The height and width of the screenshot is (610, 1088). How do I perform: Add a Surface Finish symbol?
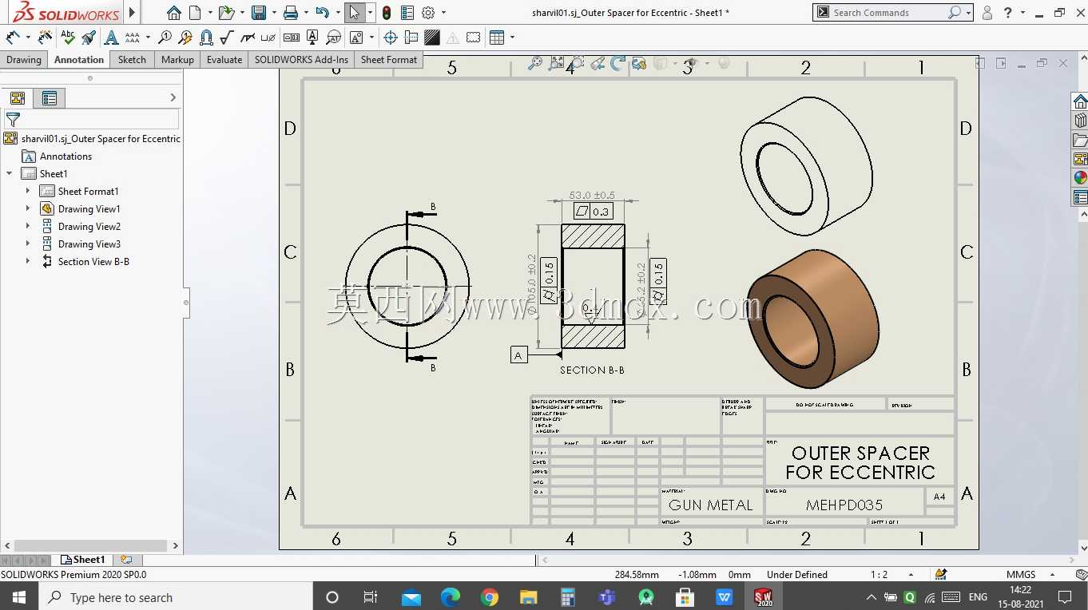(227, 37)
